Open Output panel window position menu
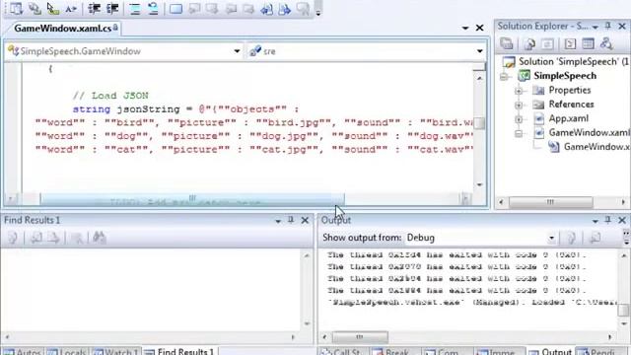This screenshot has height=355, width=631. pyautogui.click(x=596, y=221)
